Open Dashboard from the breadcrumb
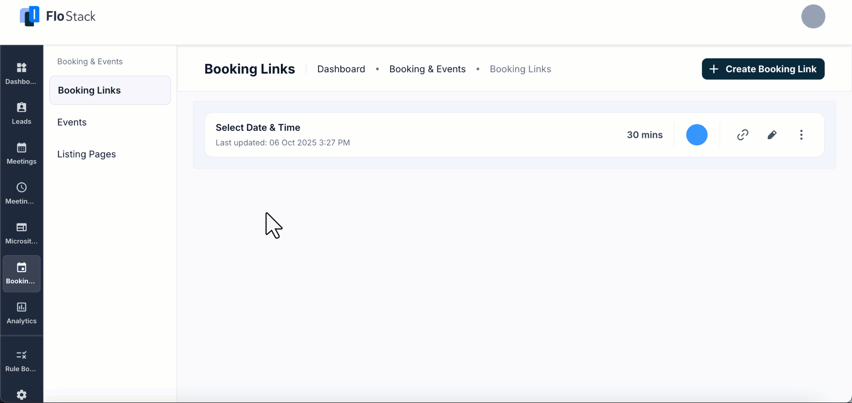852x403 pixels. point(341,69)
